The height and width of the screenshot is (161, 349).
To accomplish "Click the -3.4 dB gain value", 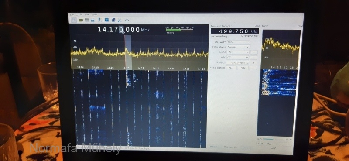I will pos(288,140).
